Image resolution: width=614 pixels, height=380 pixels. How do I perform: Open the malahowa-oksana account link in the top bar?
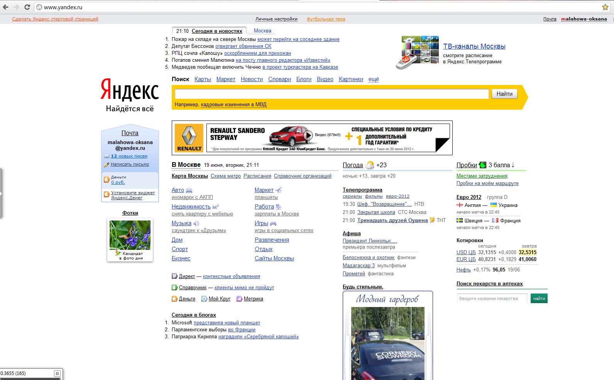pos(584,19)
